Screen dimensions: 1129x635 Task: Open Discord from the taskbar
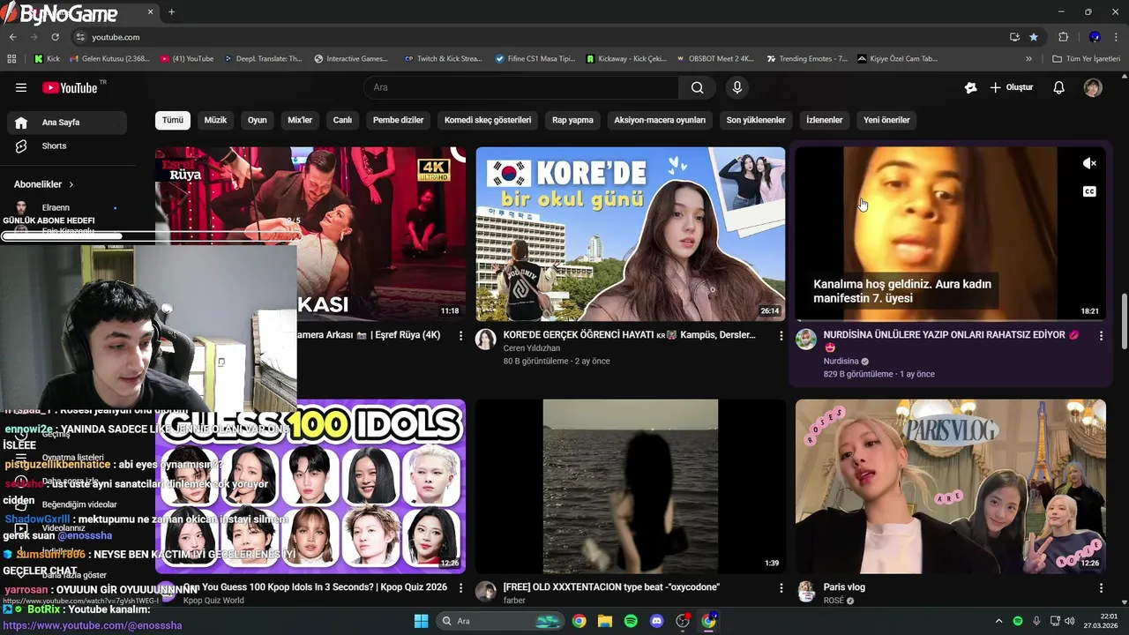pyautogui.click(x=656, y=621)
